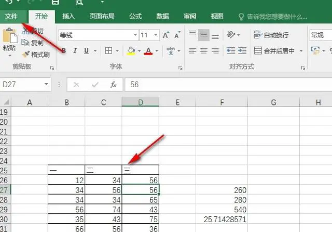Click the Name Box showing D27
The height and width of the screenshot is (232, 332).
(22, 85)
